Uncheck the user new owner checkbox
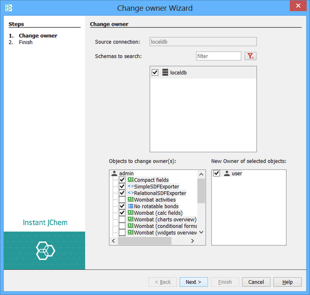 (x=217, y=174)
